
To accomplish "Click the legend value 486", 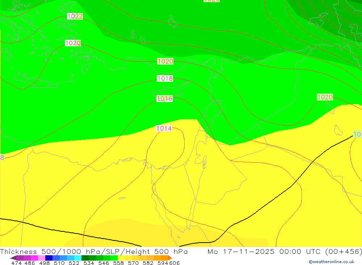I will [30, 263].
